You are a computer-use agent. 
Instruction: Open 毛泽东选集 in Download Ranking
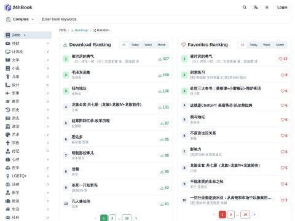click(x=81, y=72)
